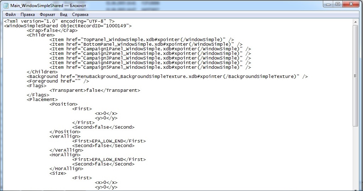The image size is (363, 191).
Task: Click the Campaign1Panel_WindowSimple.xdb item line
Action: click(150, 49)
